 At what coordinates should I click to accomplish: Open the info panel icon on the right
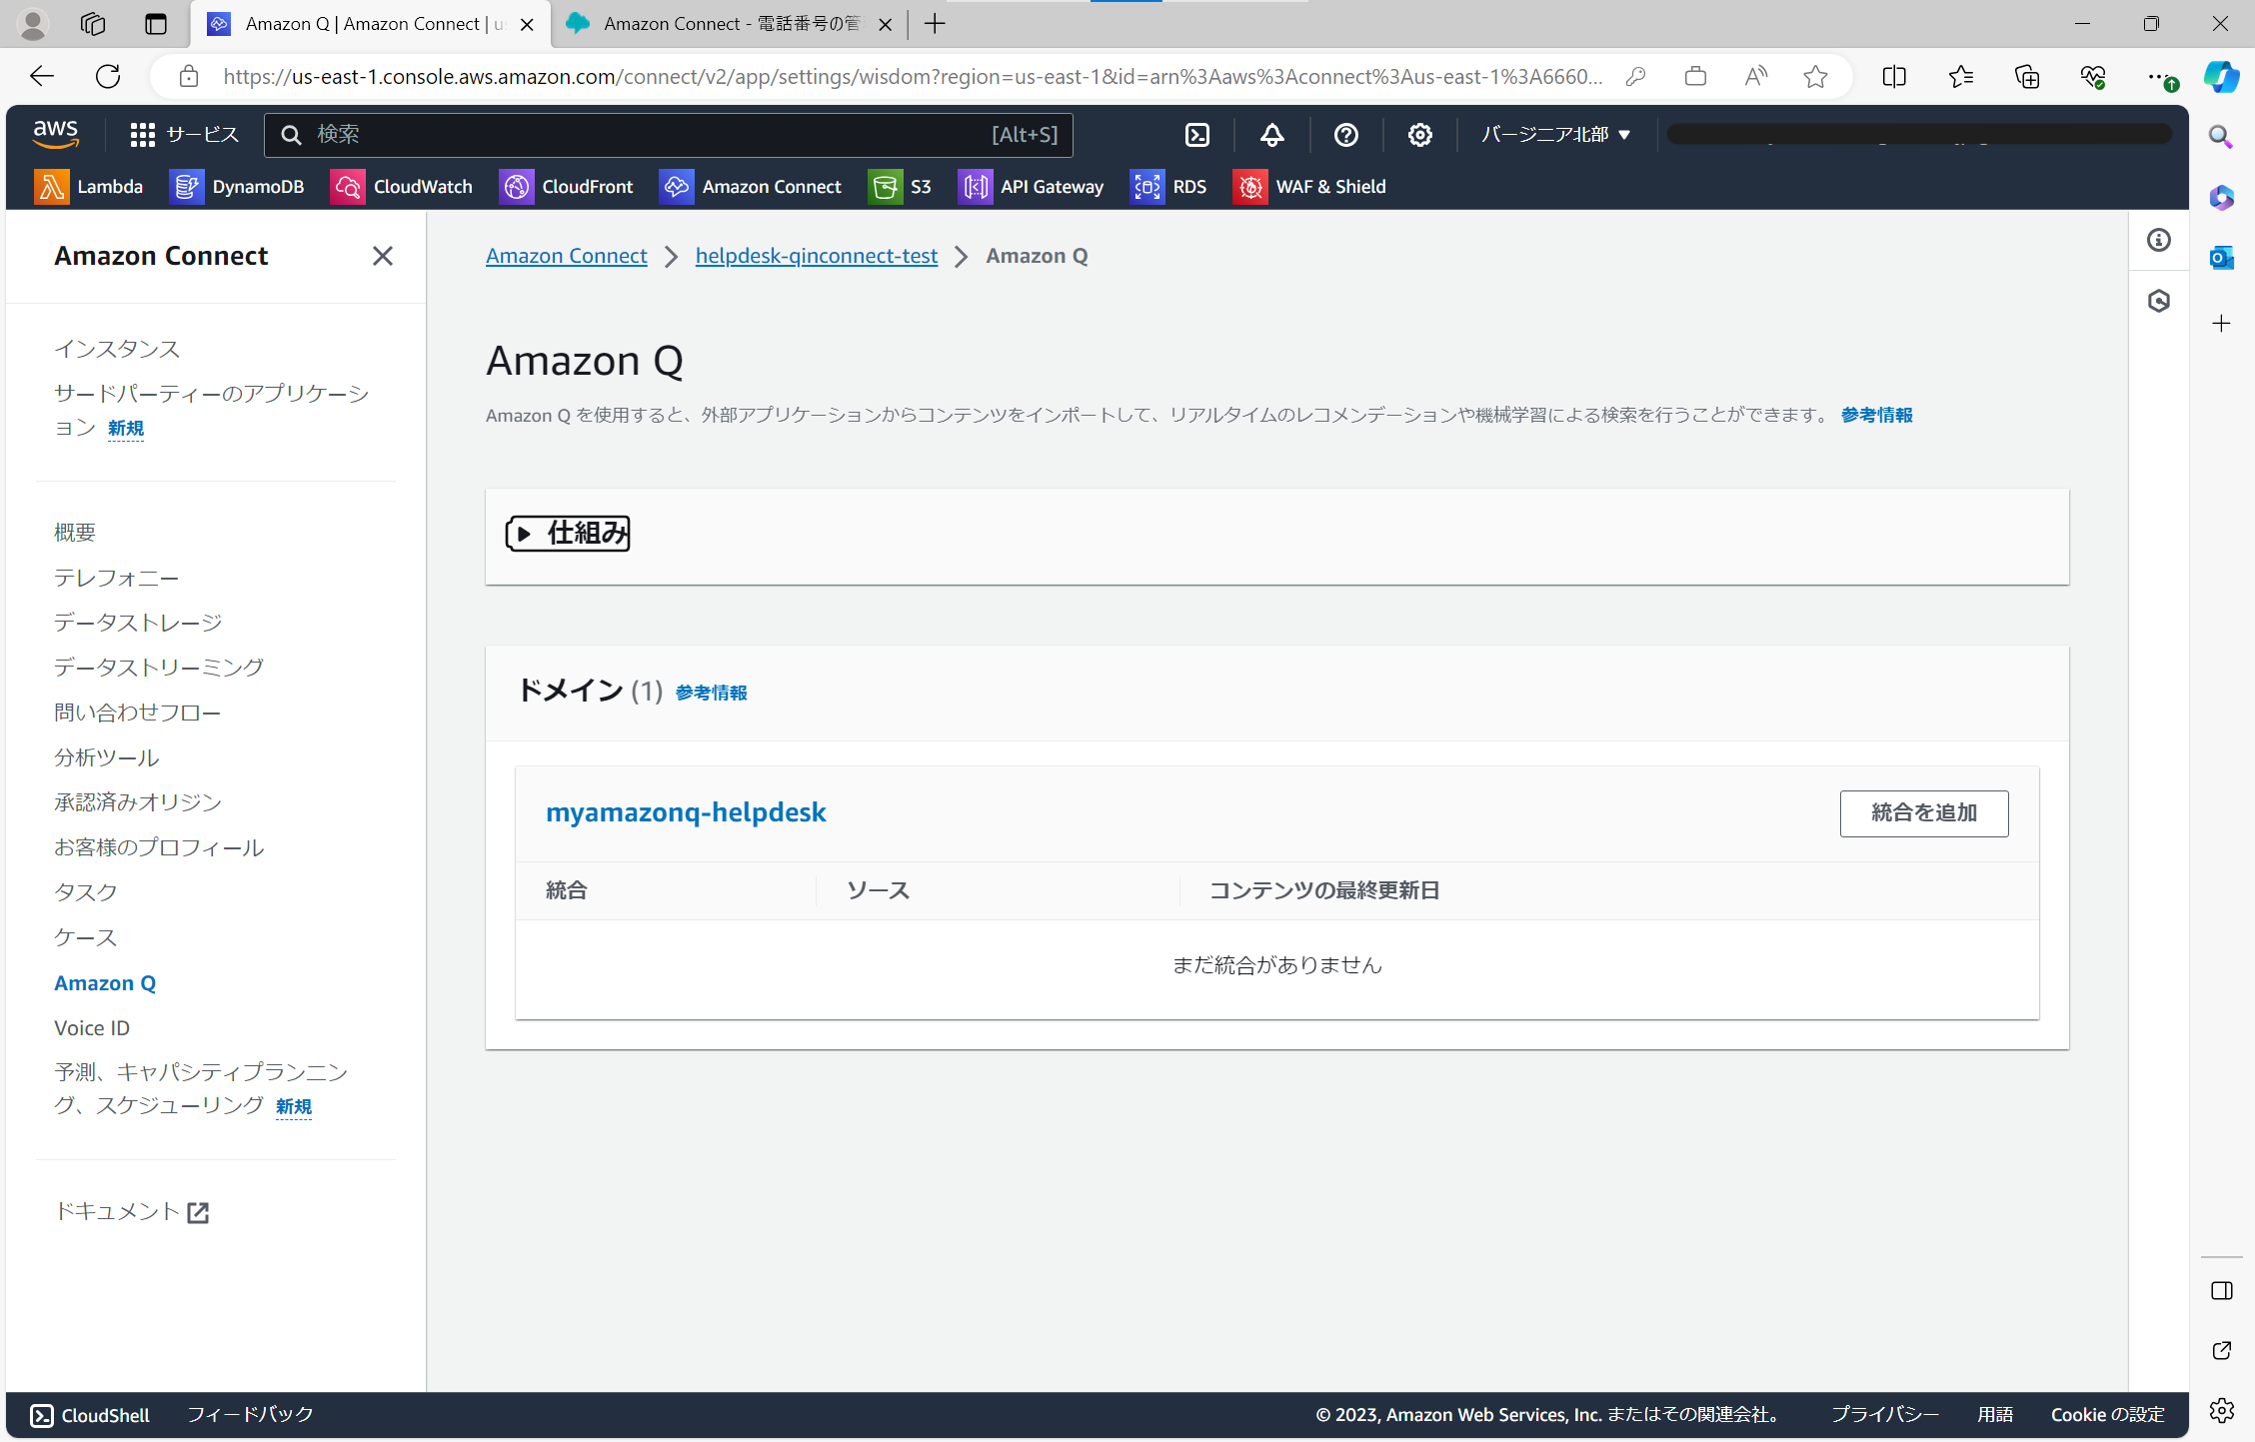click(x=2159, y=240)
